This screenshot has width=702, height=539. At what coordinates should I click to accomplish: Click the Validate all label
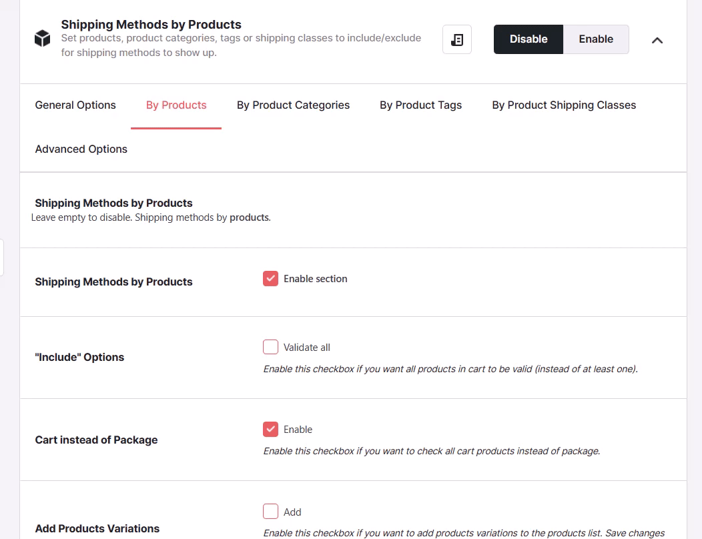click(x=307, y=348)
